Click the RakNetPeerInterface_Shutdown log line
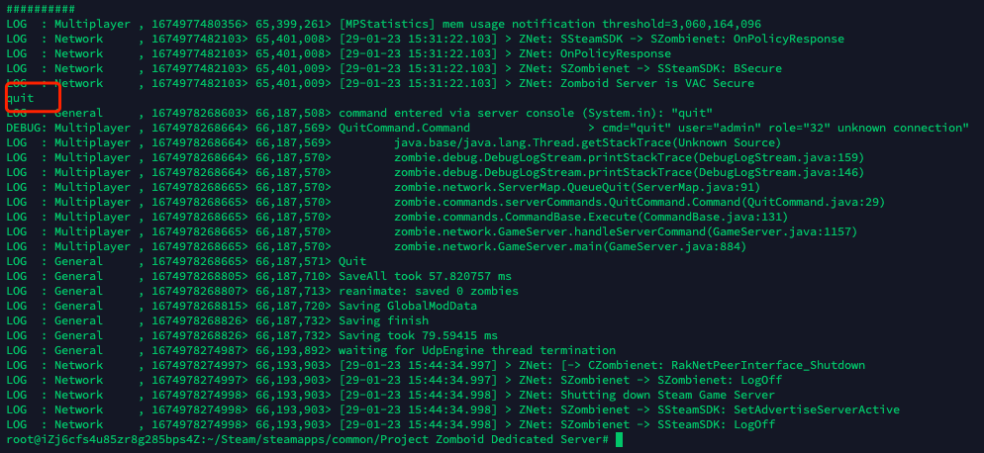The image size is (984, 453). 436,365
